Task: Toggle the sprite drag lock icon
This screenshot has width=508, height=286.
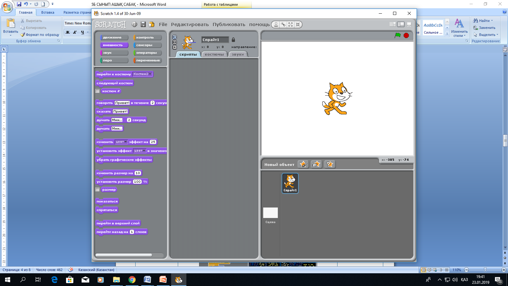Action: 233,40
